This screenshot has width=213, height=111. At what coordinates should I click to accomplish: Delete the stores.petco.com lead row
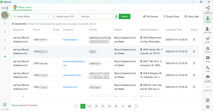tap(194, 75)
